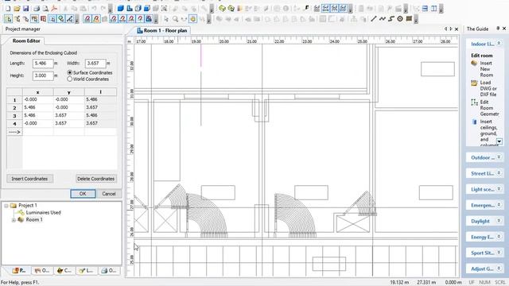Switch to Room 1 - Floor plan tab
The height and width of the screenshot is (286, 509).
coord(162,30)
